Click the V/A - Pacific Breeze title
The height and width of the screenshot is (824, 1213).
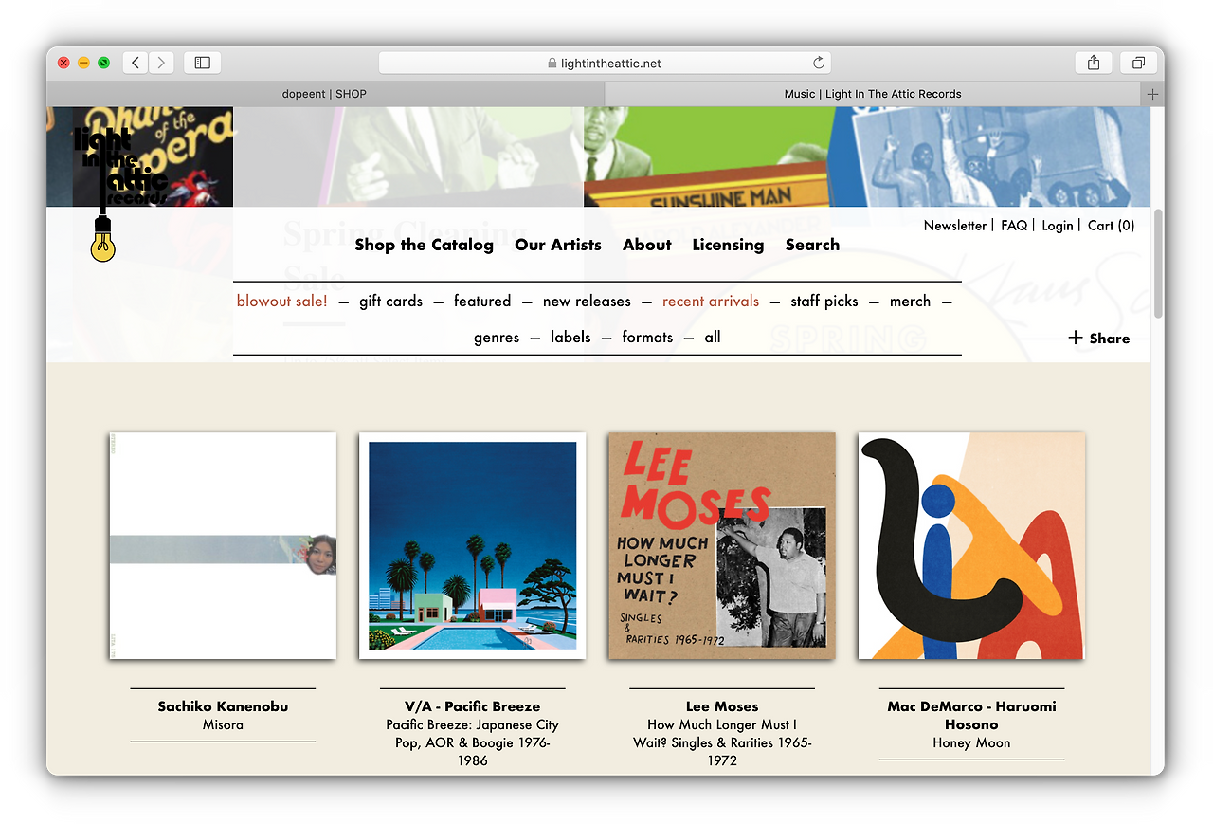pos(472,706)
